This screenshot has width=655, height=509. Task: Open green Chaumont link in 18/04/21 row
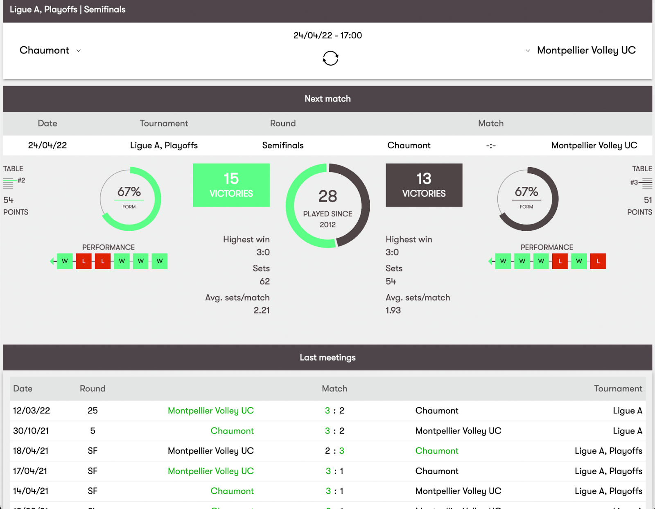pyautogui.click(x=437, y=451)
